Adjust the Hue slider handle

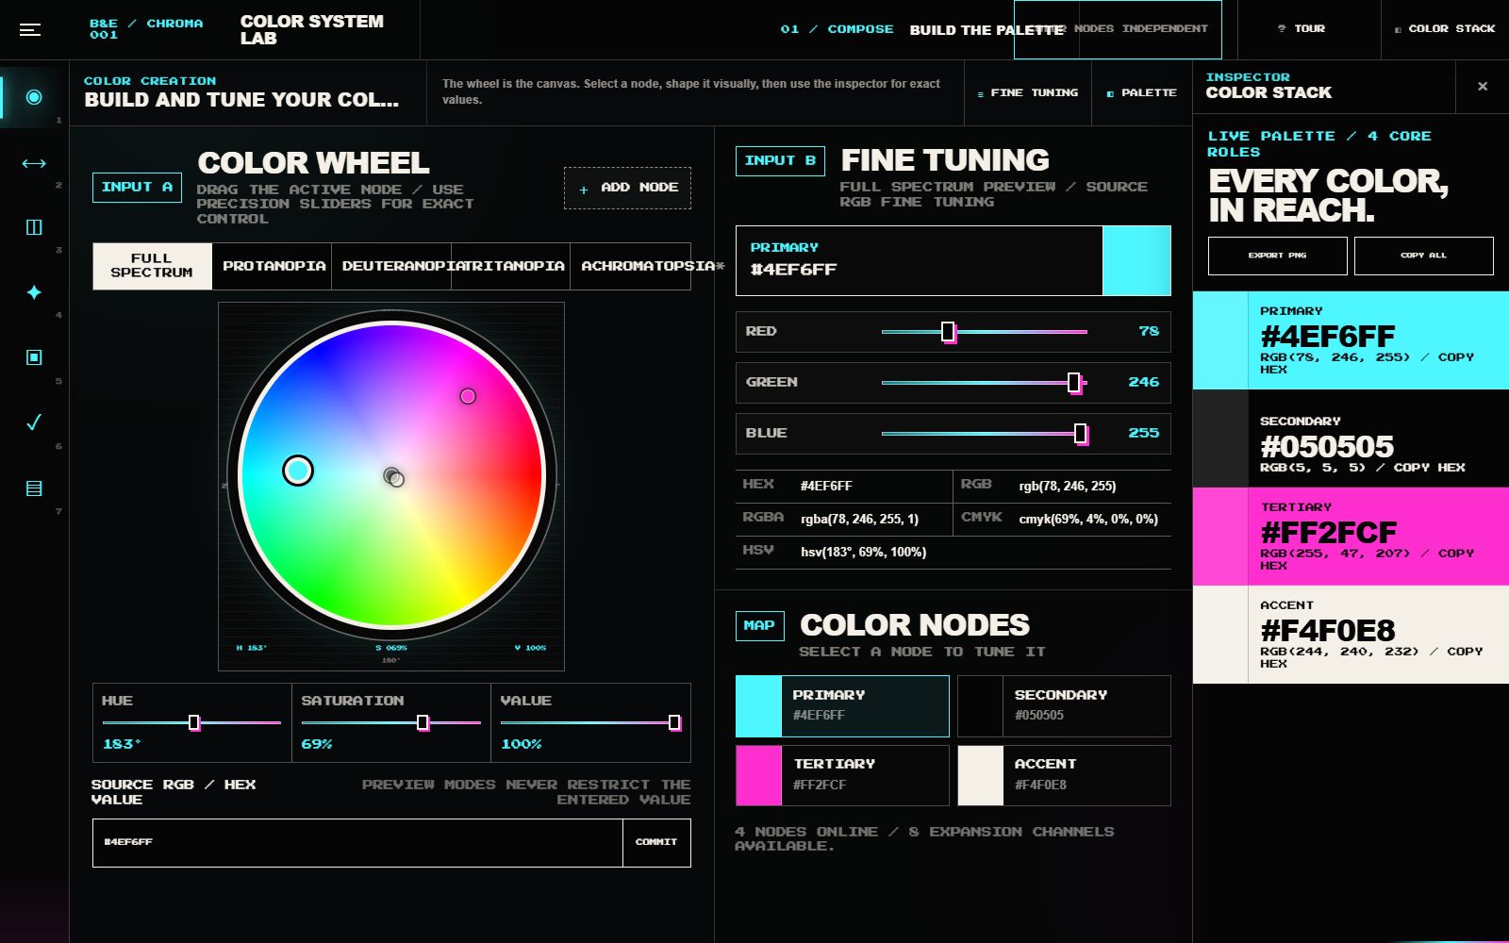pos(194,722)
